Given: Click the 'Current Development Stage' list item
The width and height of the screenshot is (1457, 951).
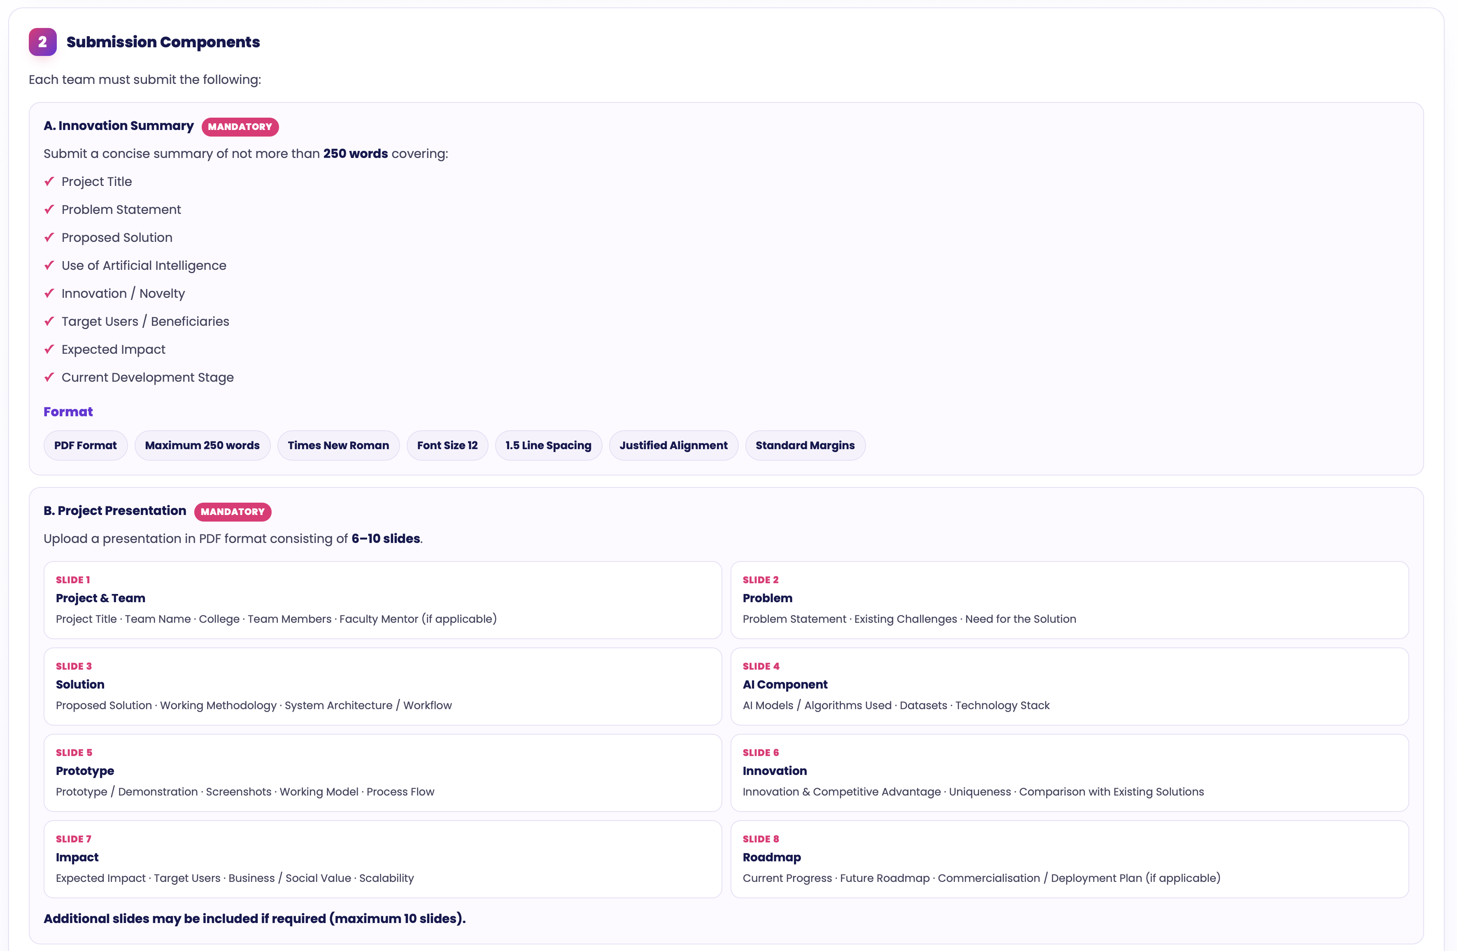Looking at the screenshot, I should (x=147, y=377).
